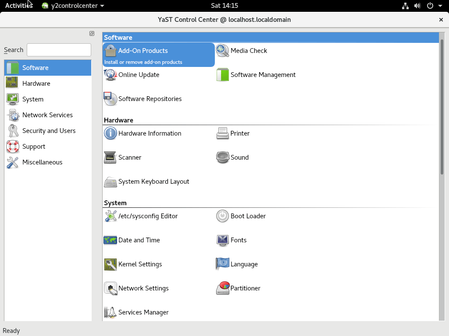This screenshot has height=336, width=449.
Task: Open the Fonts module icon
Action: tap(222, 240)
